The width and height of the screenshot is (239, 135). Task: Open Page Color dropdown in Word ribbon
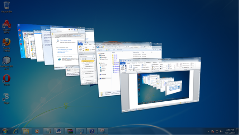[x=155, y=67]
